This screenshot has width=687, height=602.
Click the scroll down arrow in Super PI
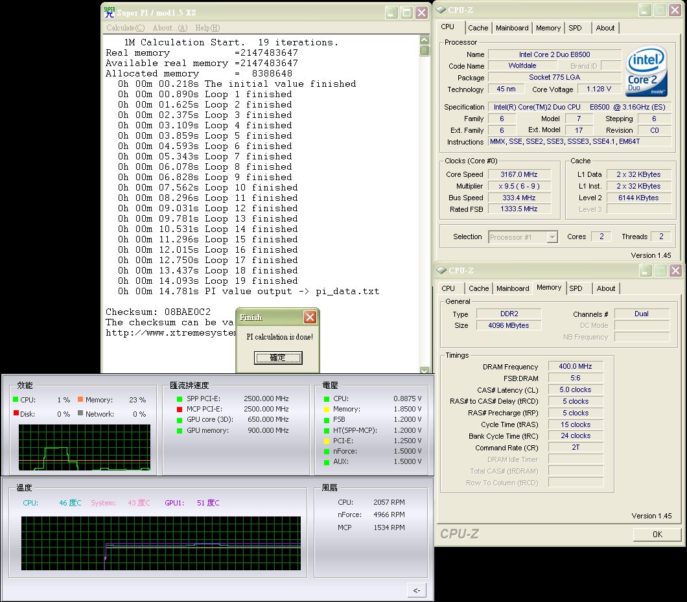424,370
